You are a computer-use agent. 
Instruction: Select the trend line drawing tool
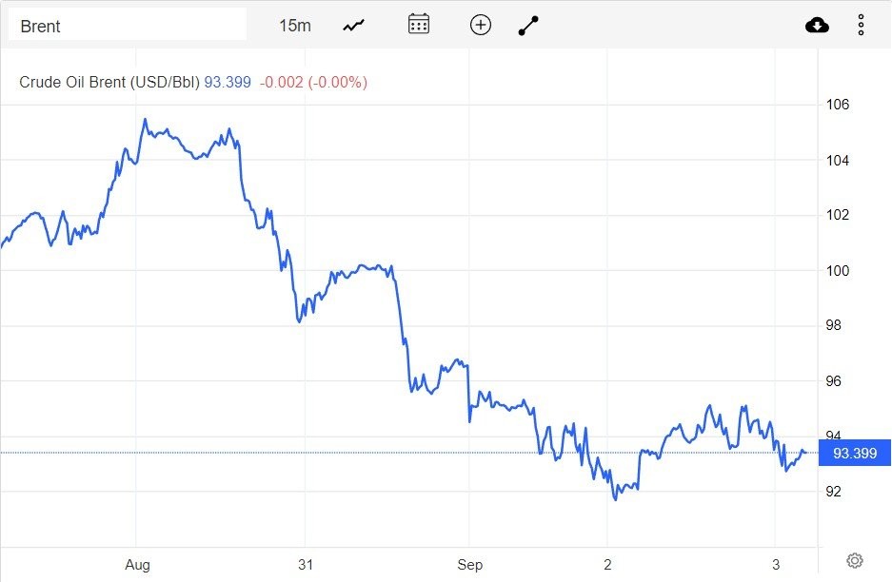click(x=528, y=26)
